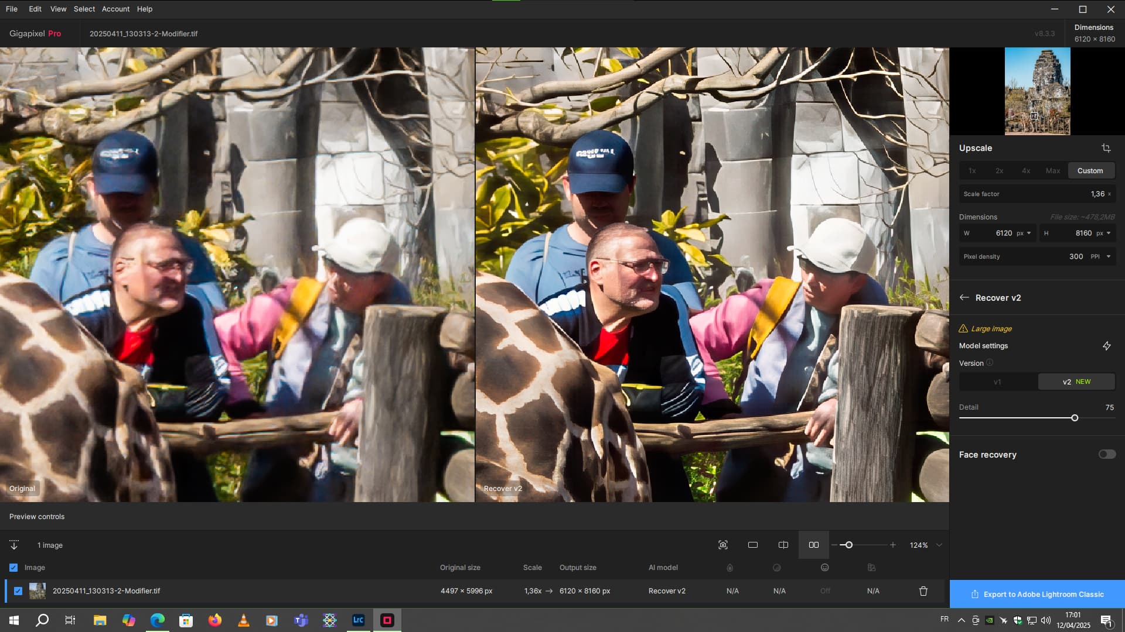The height and width of the screenshot is (632, 1125).
Task: Select the 4x upscale tab
Action: [x=1026, y=171]
